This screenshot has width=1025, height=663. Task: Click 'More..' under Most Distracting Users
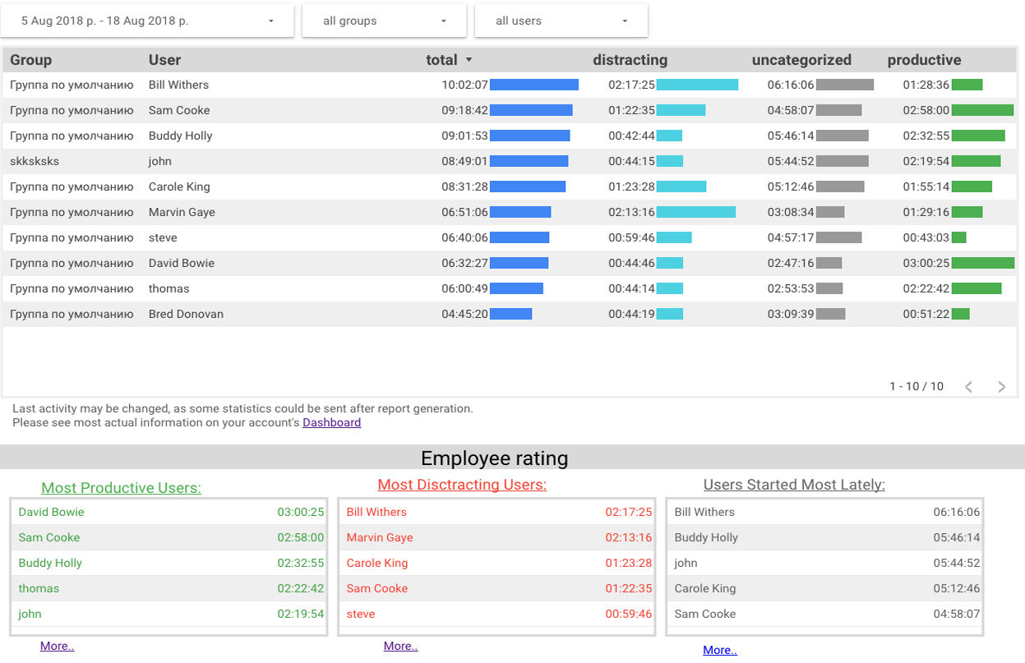(400, 645)
